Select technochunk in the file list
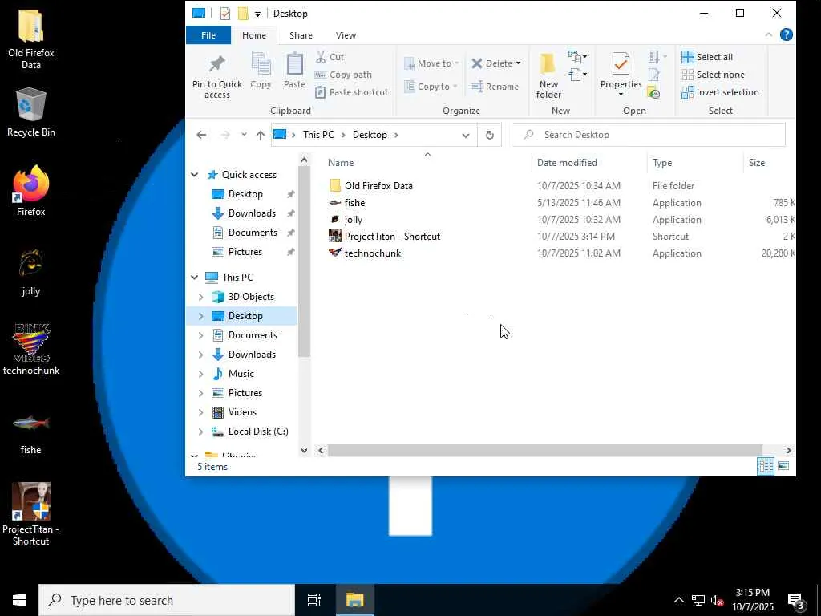Screen dimensions: 821x616 [559, 253]
